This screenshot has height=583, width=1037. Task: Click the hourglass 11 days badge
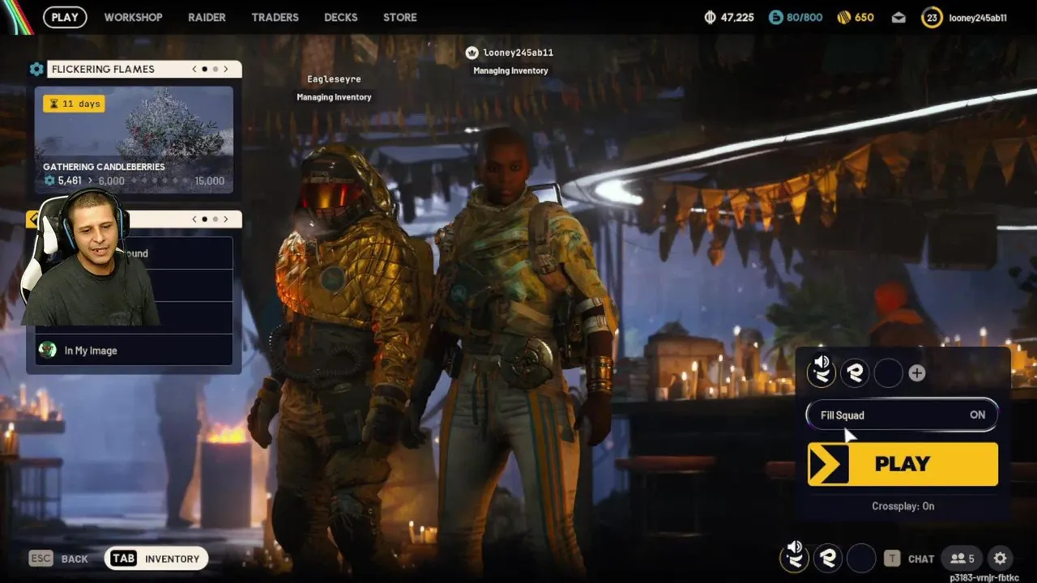pos(74,104)
